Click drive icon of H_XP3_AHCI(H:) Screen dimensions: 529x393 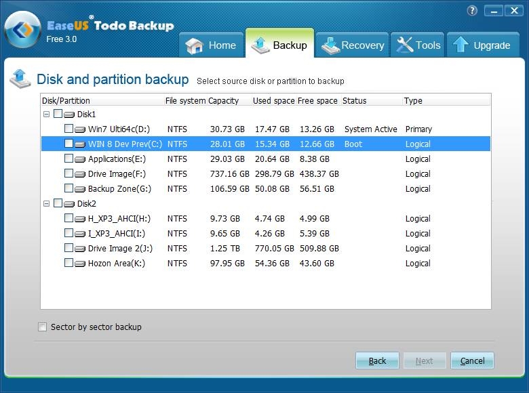click(x=80, y=219)
